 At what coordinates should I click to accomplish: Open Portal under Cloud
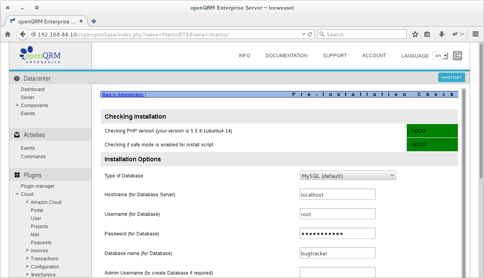tap(37, 210)
